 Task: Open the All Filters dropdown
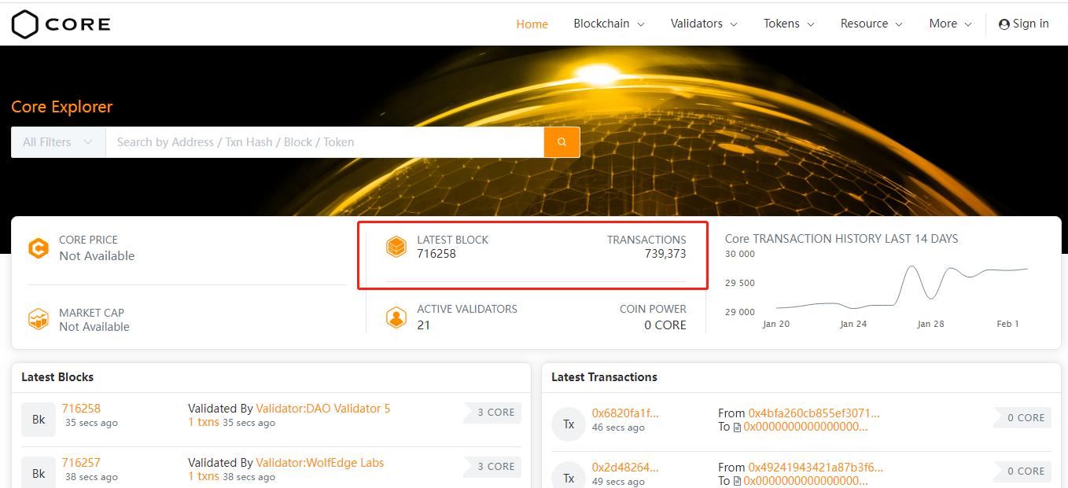tap(57, 142)
